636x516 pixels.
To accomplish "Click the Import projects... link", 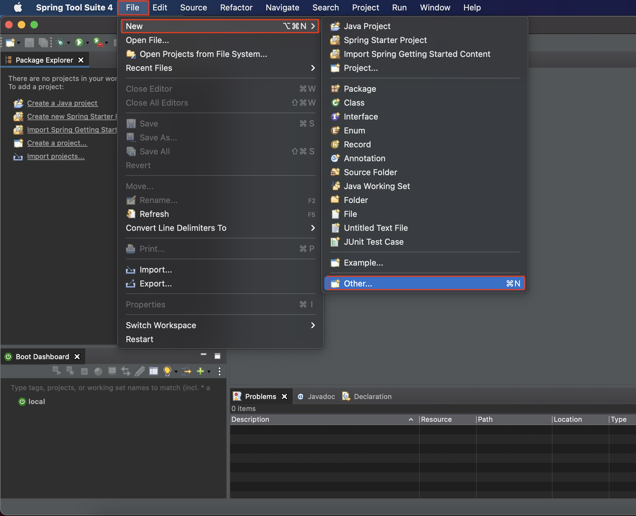I will coord(56,156).
